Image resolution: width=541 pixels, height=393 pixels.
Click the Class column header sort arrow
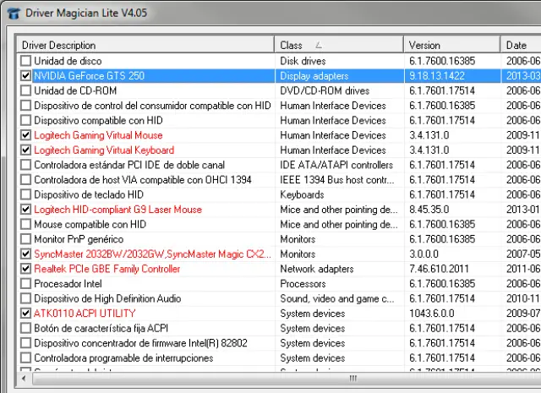(x=318, y=45)
